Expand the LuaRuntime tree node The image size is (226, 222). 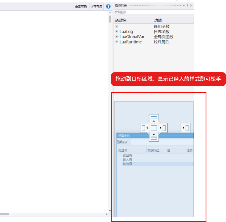point(117,42)
